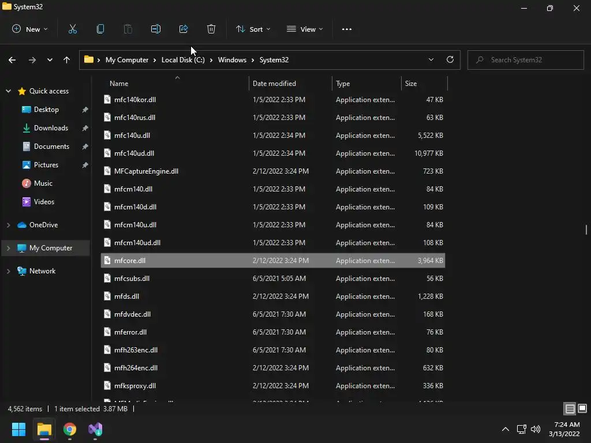Select the file mfdvdec.dll
The width and height of the screenshot is (591, 443).
(x=273, y=314)
